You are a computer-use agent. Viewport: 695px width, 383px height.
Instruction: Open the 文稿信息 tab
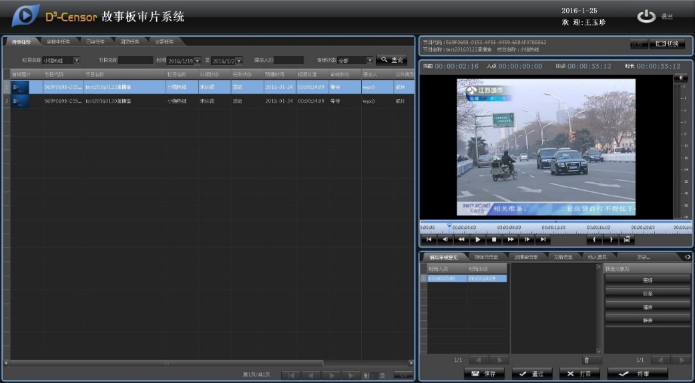click(x=563, y=256)
